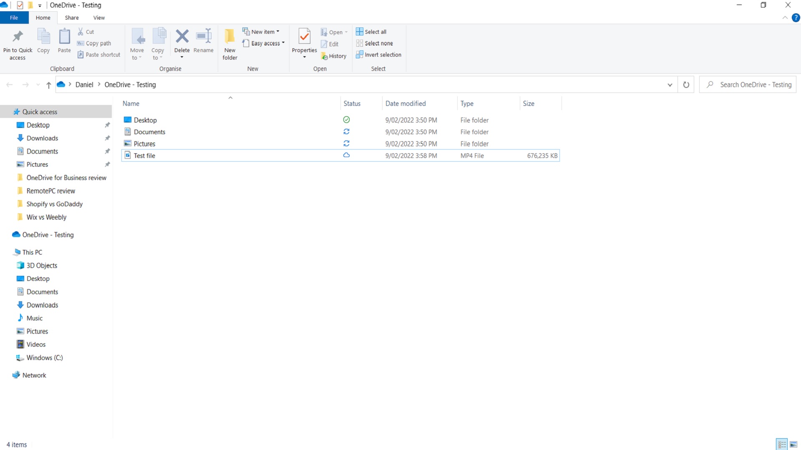Collapse the ribbon using the chevron

(785, 18)
